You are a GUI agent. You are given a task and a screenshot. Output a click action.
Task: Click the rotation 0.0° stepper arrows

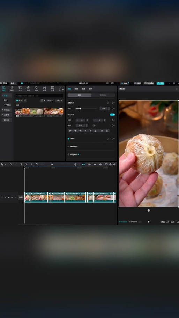87,126
